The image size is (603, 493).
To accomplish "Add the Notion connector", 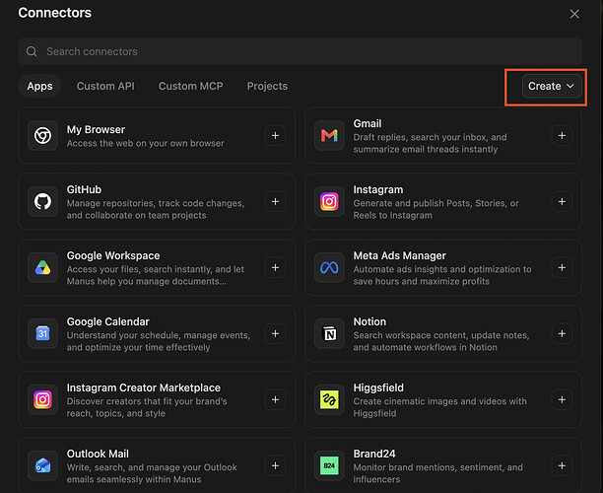I will point(562,333).
